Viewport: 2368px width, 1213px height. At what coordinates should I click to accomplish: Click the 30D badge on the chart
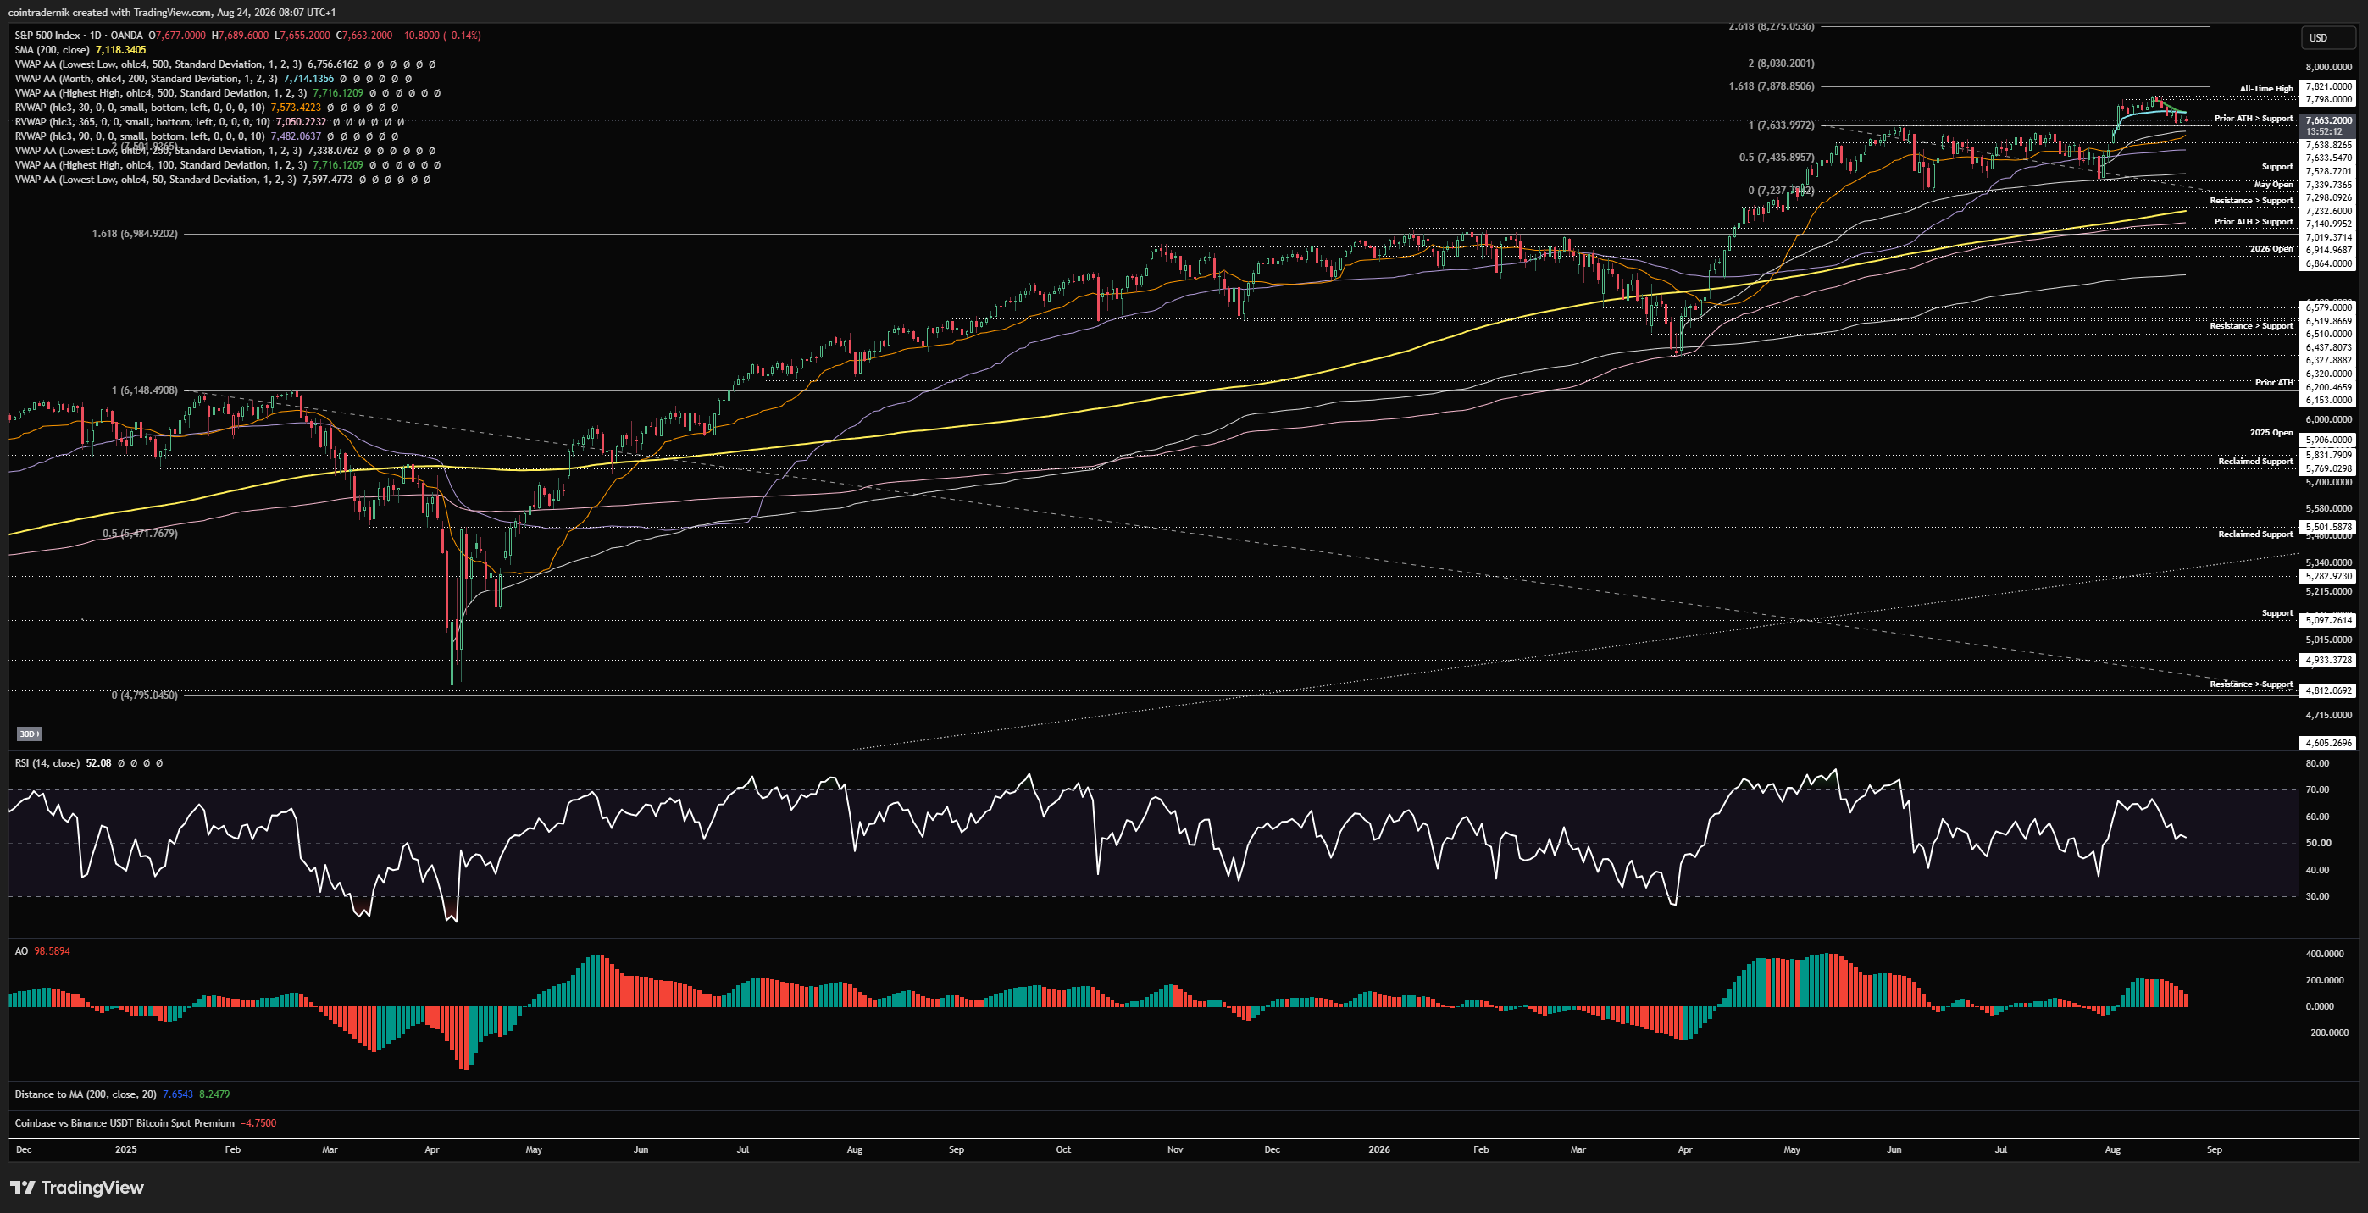(x=29, y=734)
